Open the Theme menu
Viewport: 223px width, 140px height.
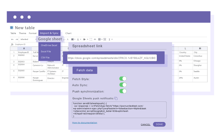click(x=22, y=33)
